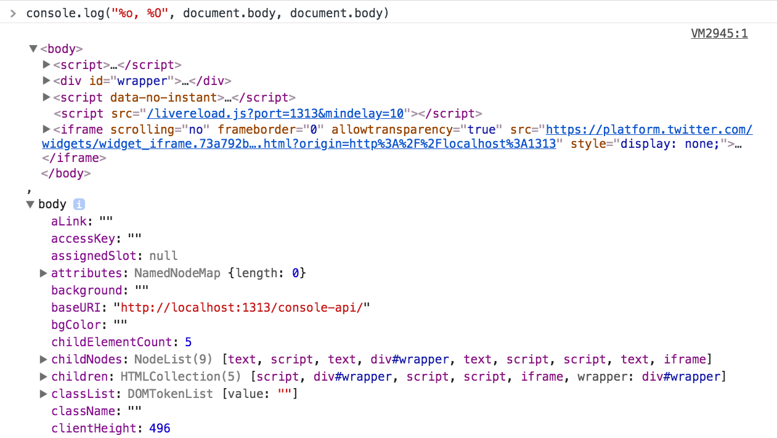
Task: Click the disclosure triangle before the first script element
Action: 46,64
